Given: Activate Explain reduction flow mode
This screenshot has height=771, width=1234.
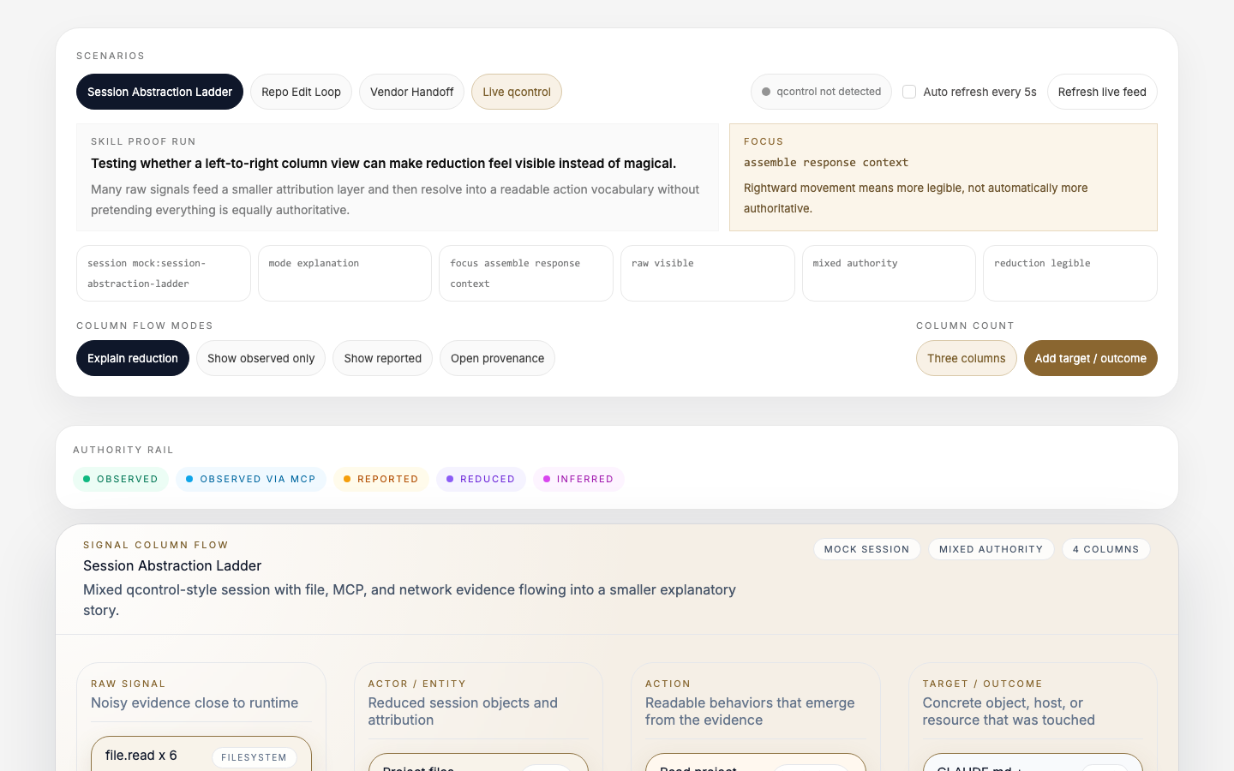Looking at the screenshot, I should pos(133,358).
